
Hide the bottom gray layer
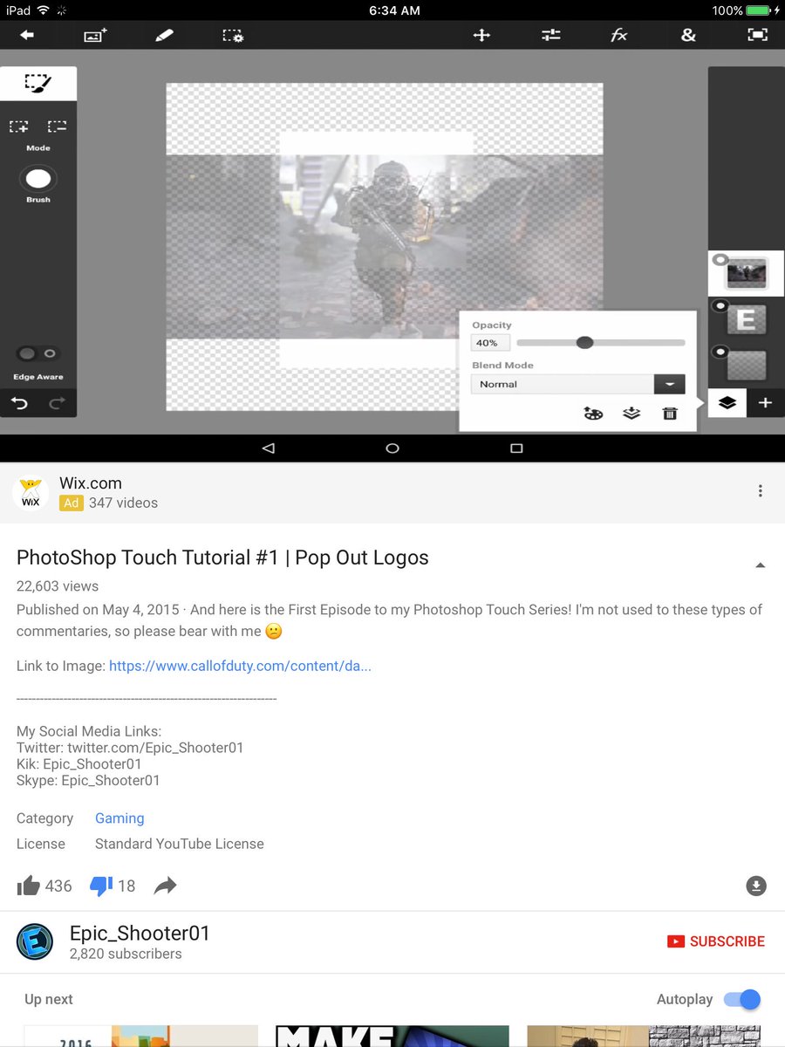click(x=720, y=352)
